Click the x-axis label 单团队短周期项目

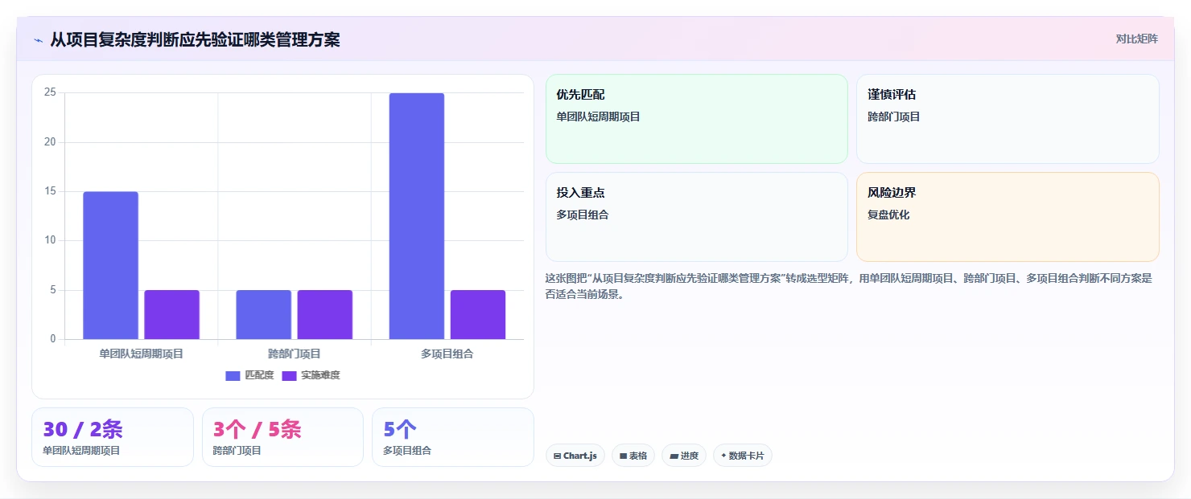pos(142,354)
